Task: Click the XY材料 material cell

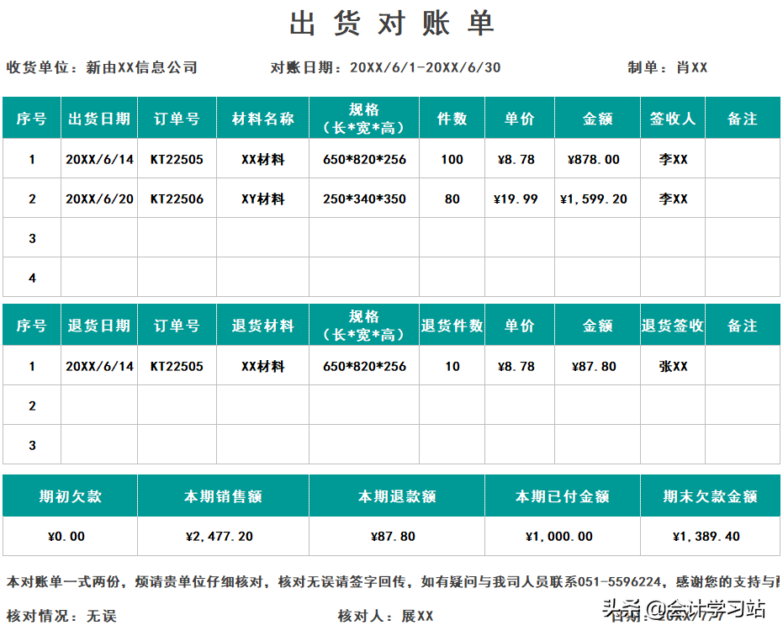Action: [263, 199]
